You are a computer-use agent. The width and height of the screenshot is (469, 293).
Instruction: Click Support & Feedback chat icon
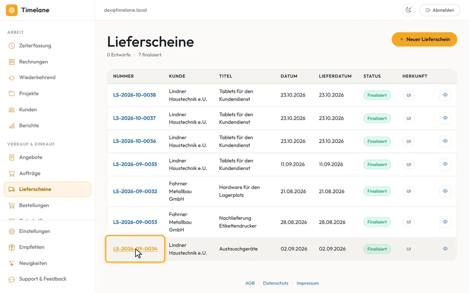click(12, 279)
